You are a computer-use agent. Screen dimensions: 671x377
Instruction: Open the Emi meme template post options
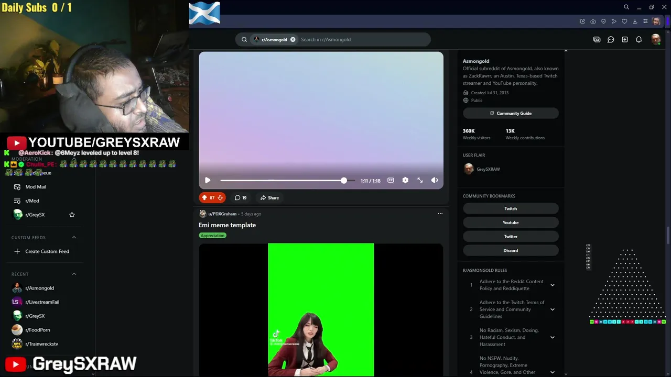tap(440, 214)
